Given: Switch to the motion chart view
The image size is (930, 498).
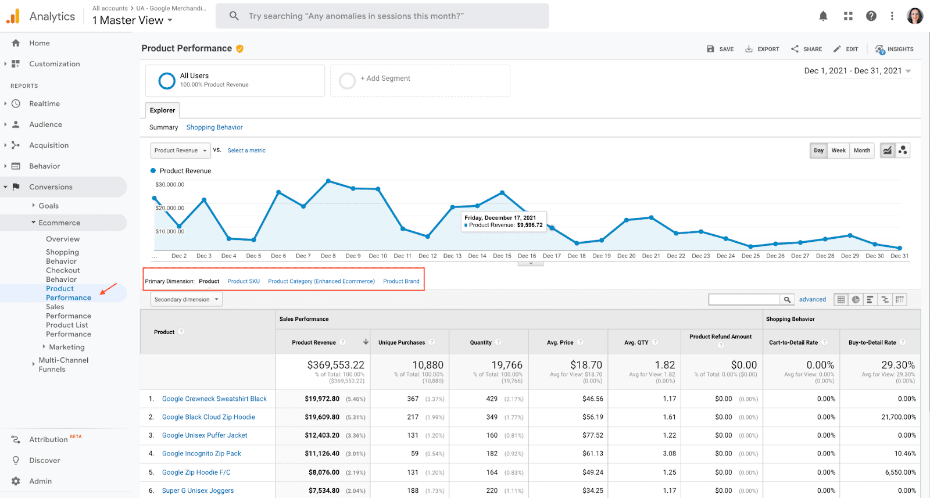Looking at the screenshot, I should [903, 151].
